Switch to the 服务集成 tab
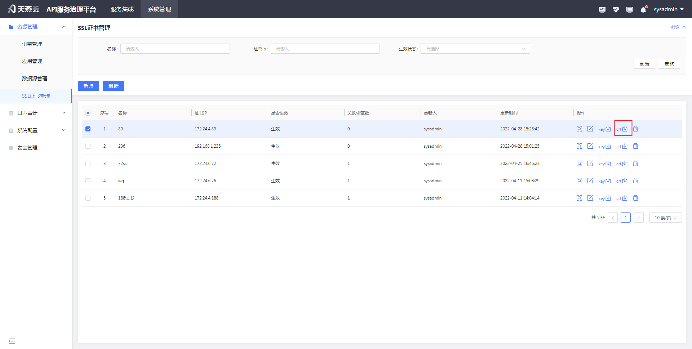The height and width of the screenshot is (349, 692). [x=122, y=9]
